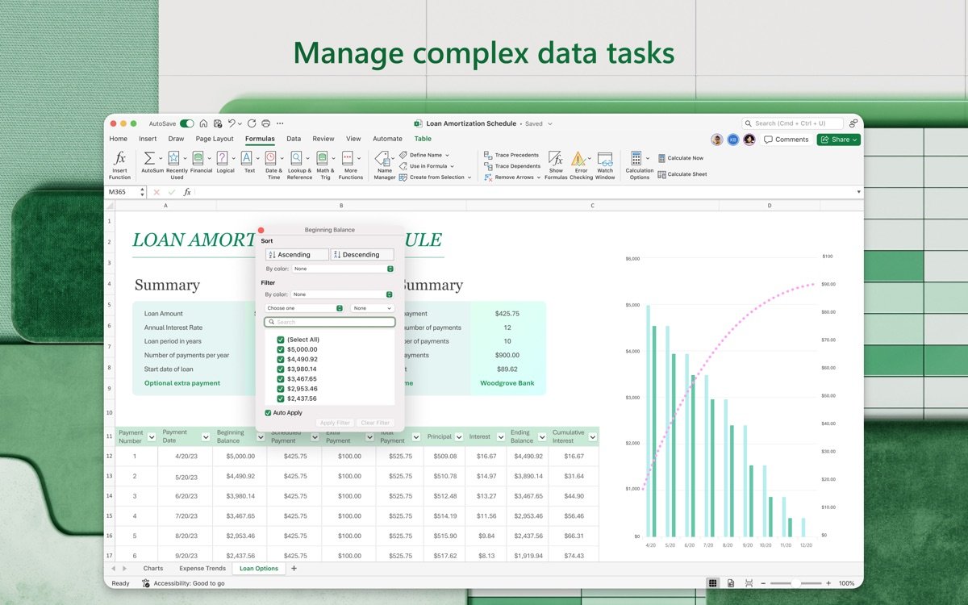
Task: Adjust the zoom slider in status bar
Action: 795,583
